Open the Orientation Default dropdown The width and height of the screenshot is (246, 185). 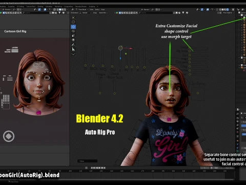click(x=85, y=13)
